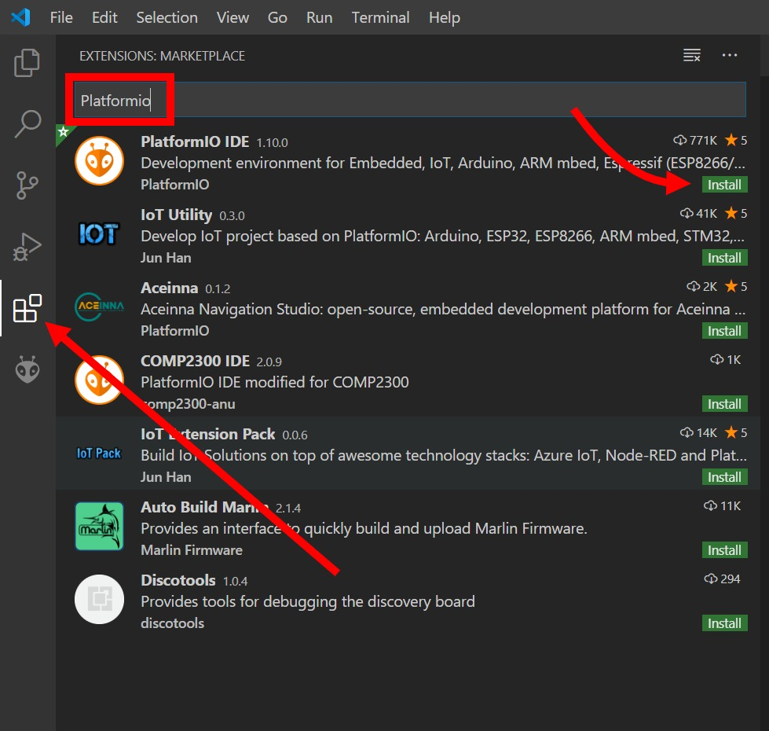
Task: Click the Aceinna star rating
Action: tap(736, 287)
